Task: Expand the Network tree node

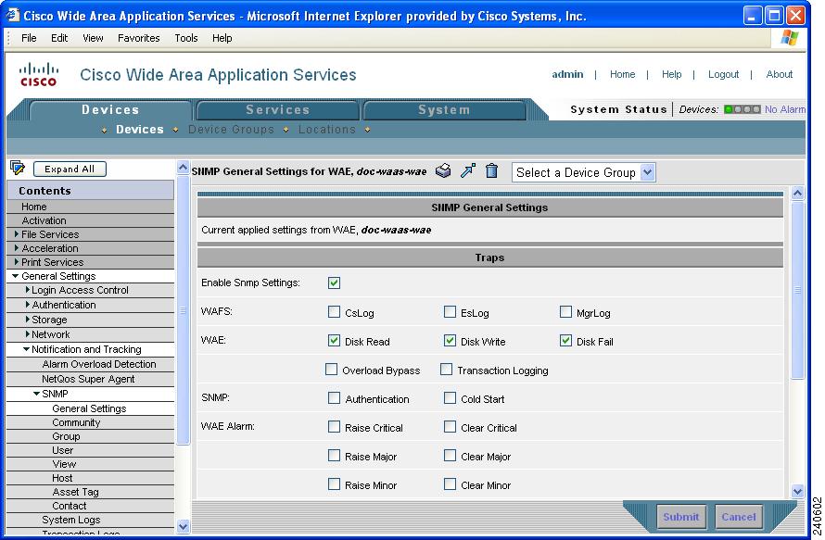Action: point(28,333)
